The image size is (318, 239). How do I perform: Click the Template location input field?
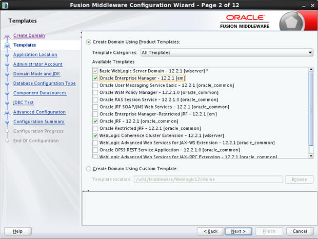pyautogui.click(x=208, y=180)
